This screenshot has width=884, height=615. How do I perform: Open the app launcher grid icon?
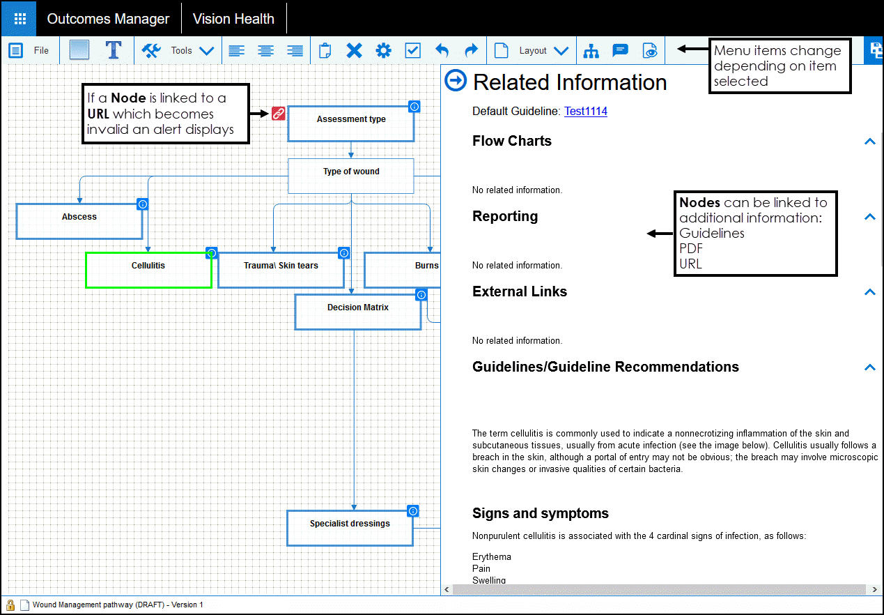(20, 19)
